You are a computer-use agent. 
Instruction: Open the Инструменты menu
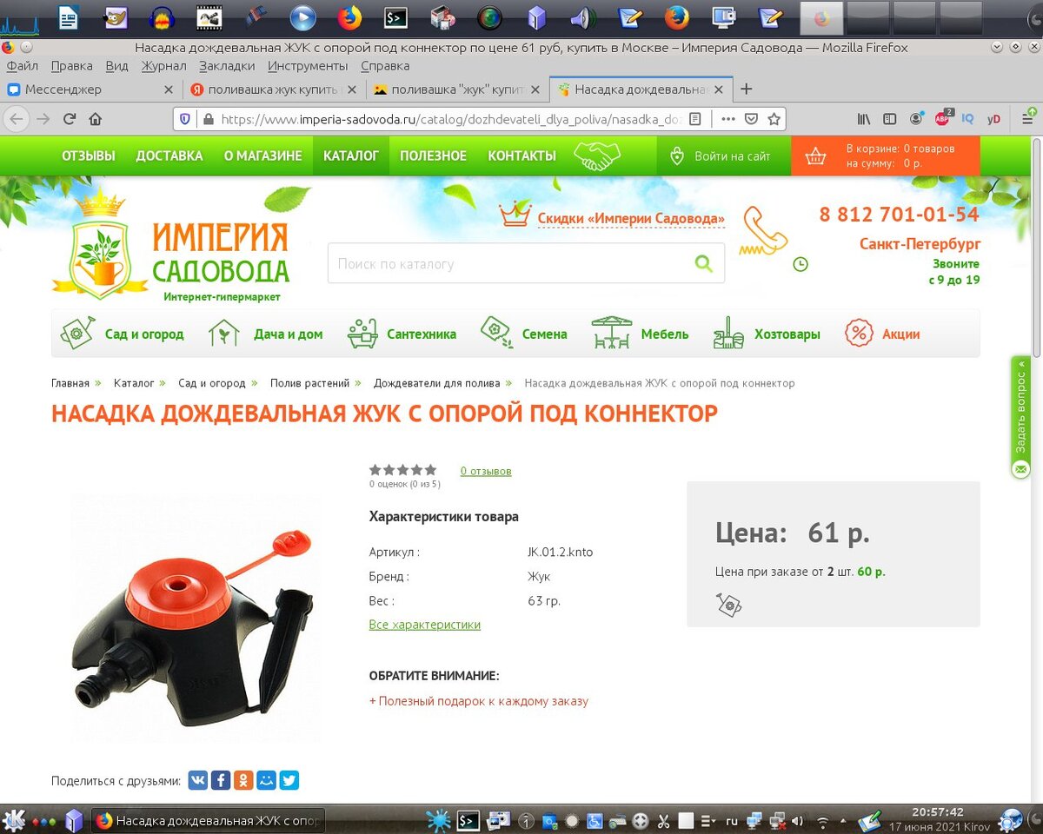coord(308,66)
